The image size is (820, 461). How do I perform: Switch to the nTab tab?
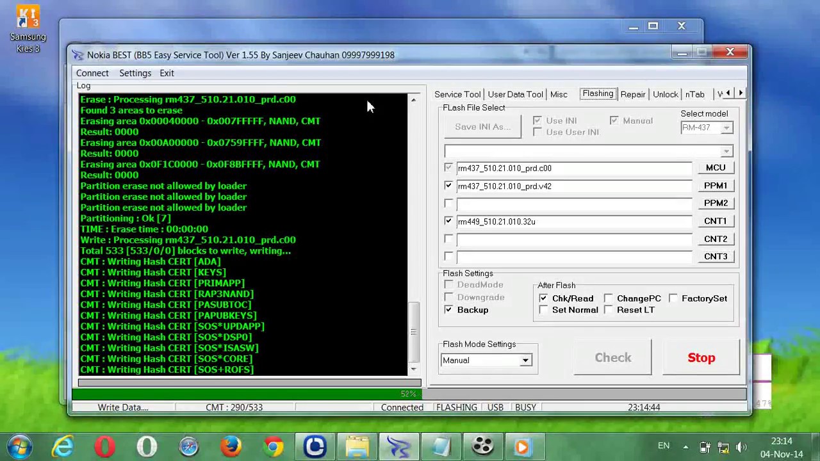tap(695, 94)
